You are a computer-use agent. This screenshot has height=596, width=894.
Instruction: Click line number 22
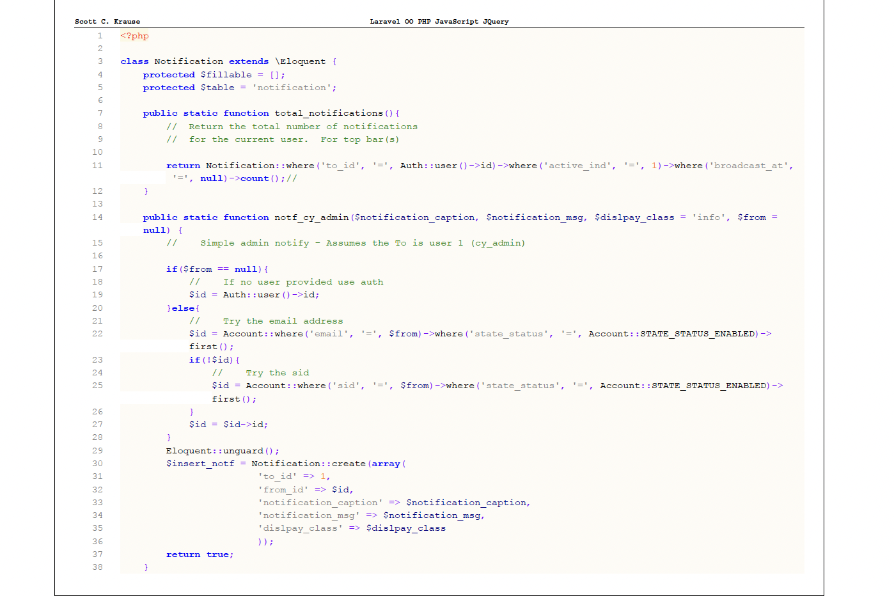97,334
